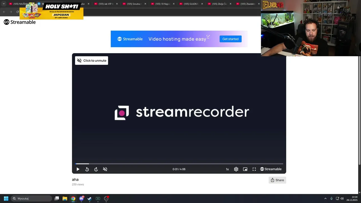This screenshot has height=203, width=361.
Task: Click the Chrome taskbar icon
Action: pos(73,198)
